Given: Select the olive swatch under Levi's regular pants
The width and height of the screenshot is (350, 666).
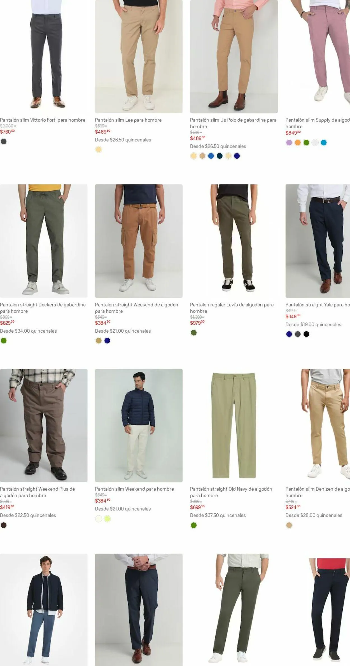Looking at the screenshot, I should click(193, 333).
